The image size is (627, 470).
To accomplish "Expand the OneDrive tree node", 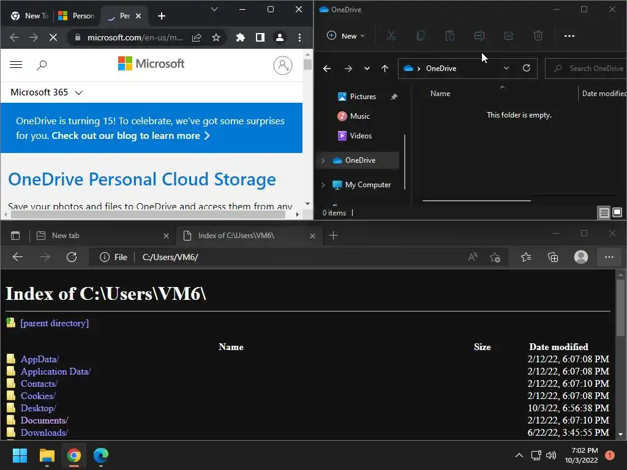I will pos(323,160).
